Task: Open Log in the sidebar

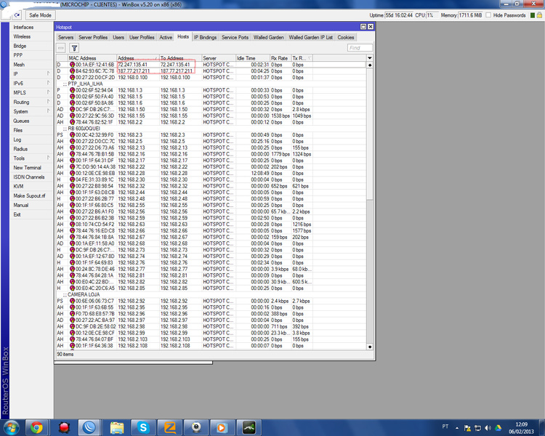Action: pyautogui.click(x=17, y=140)
